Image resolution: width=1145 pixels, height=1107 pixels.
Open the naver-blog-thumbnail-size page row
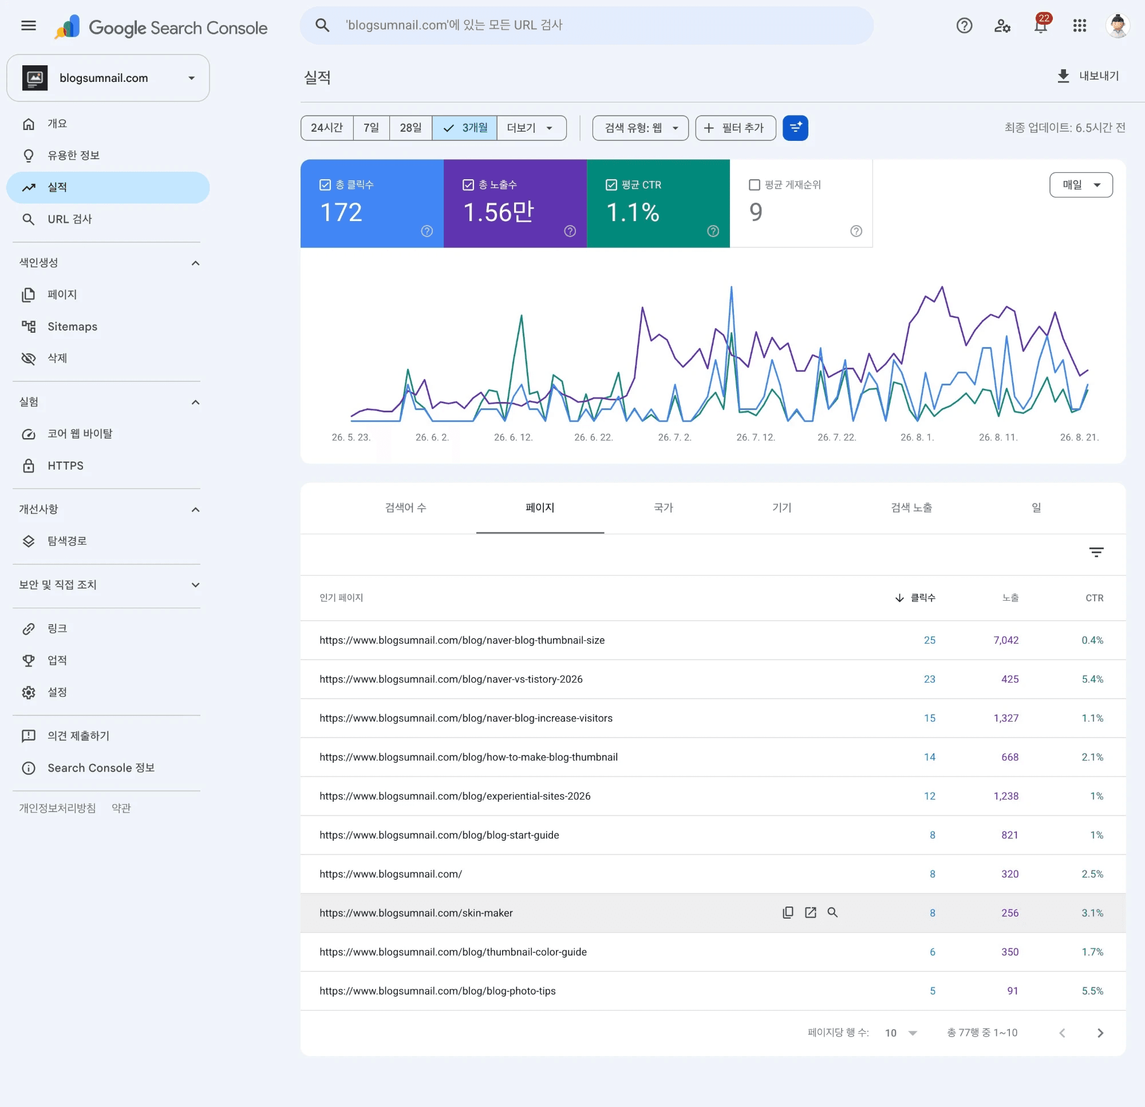point(713,640)
